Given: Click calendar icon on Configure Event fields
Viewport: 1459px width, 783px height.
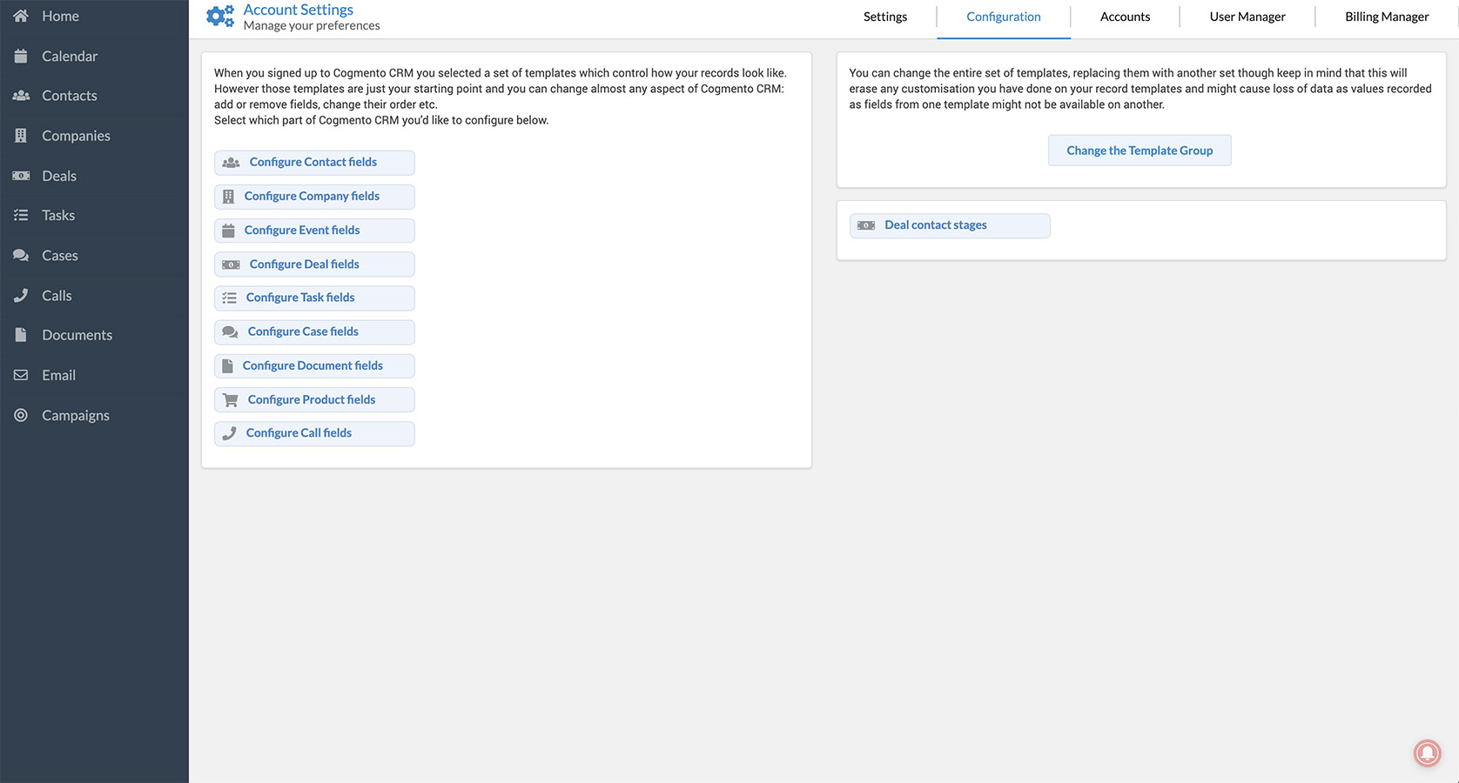Looking at the screenshot, I should 228,231.
